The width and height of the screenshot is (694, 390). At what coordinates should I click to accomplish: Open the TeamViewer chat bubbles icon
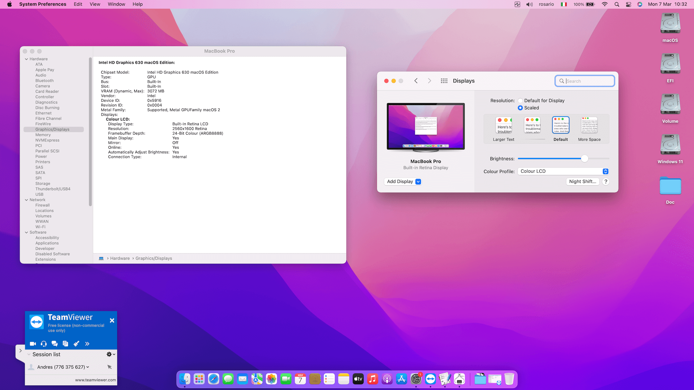[55, 344]
